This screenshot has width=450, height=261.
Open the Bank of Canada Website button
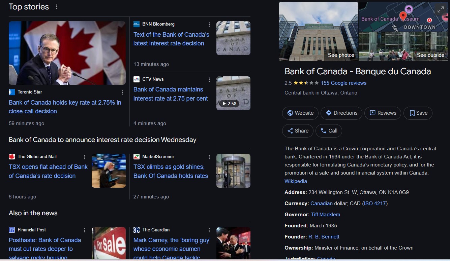300,113
